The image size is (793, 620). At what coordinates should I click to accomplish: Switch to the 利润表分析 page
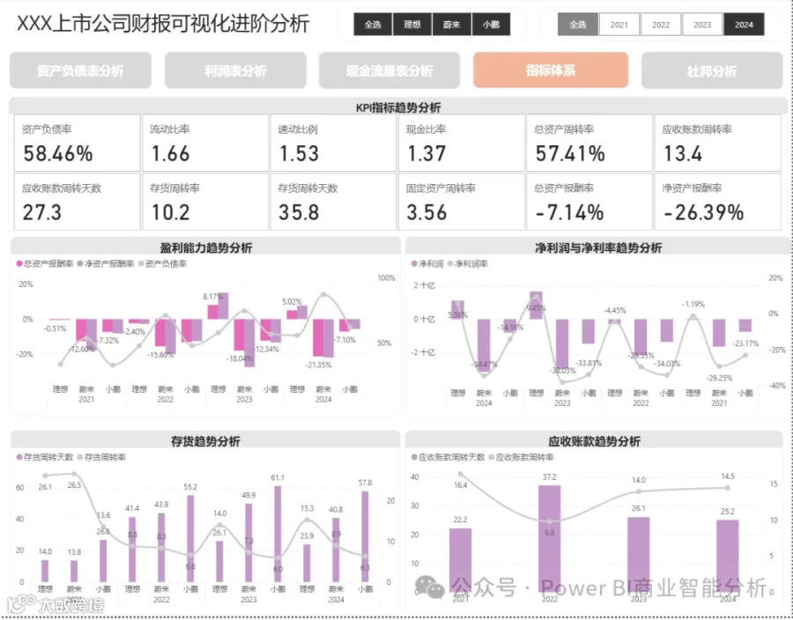(x=235, y=70)
